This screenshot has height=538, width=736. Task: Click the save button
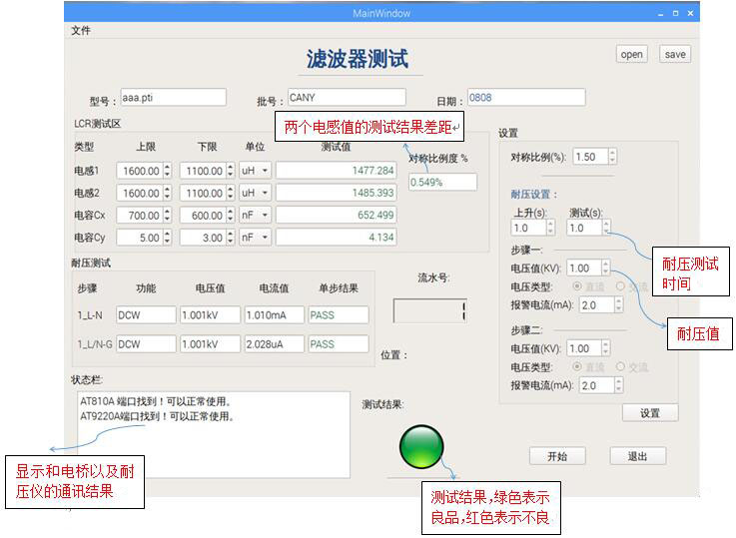coord(675,55)
